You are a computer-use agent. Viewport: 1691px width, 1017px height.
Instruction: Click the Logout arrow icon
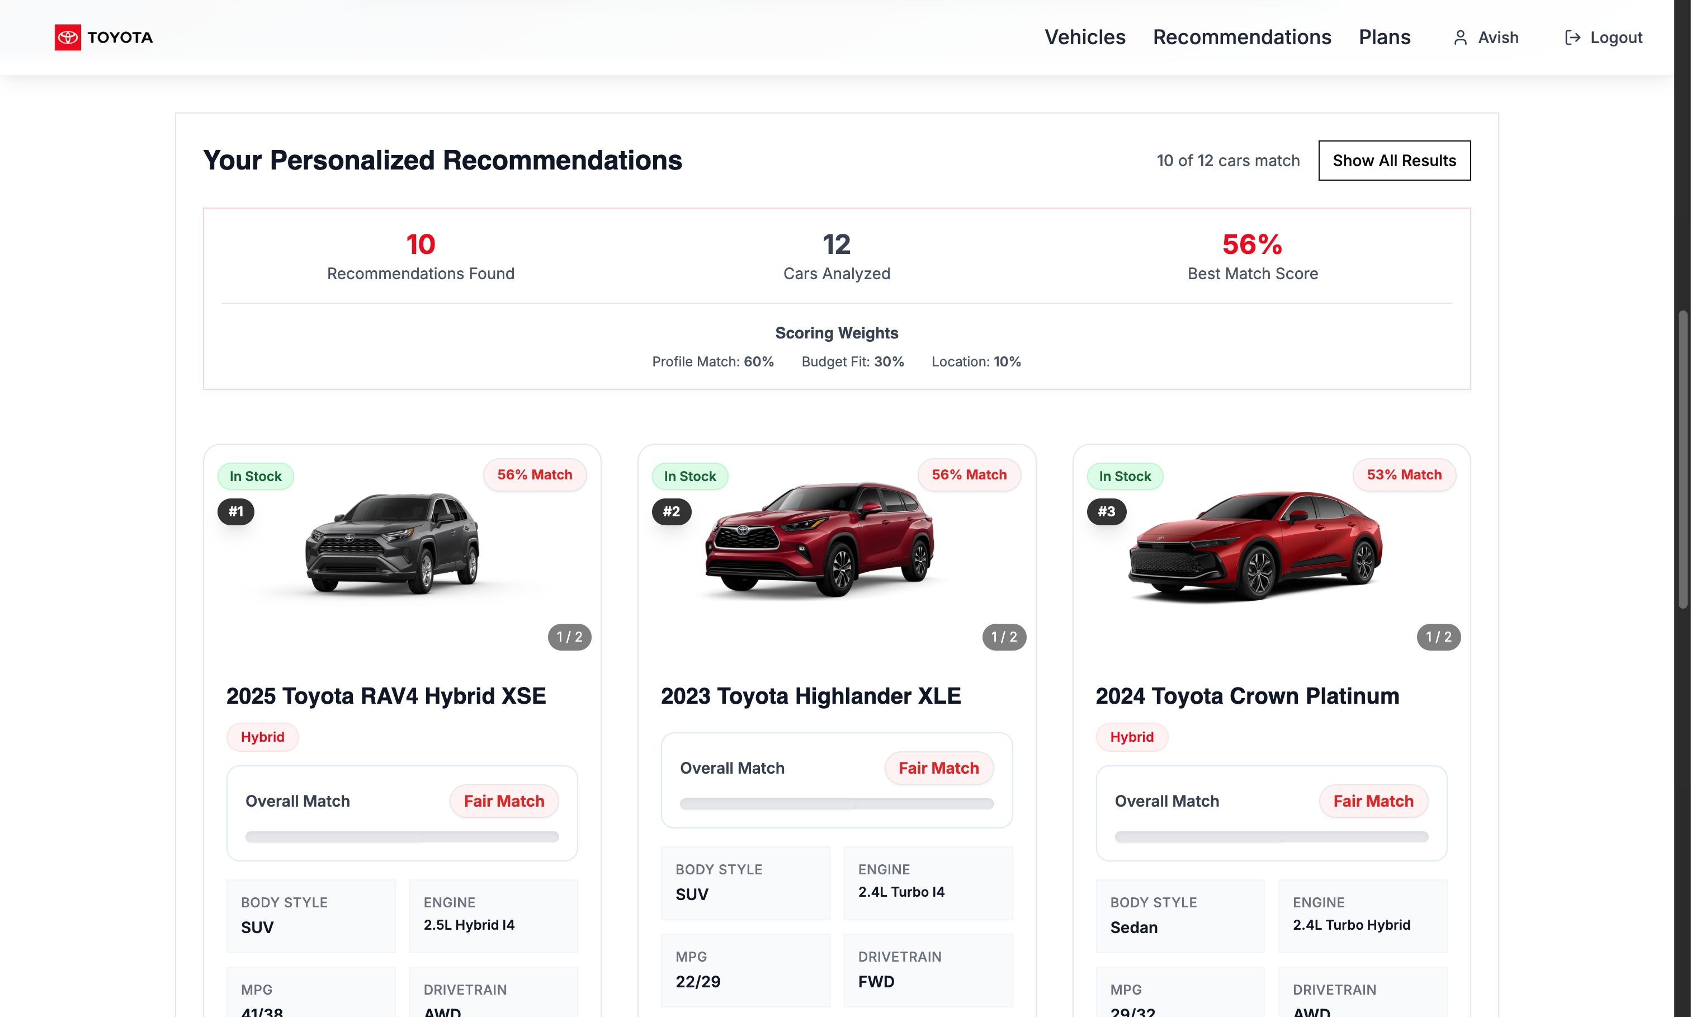click(x=1572, y=37)
